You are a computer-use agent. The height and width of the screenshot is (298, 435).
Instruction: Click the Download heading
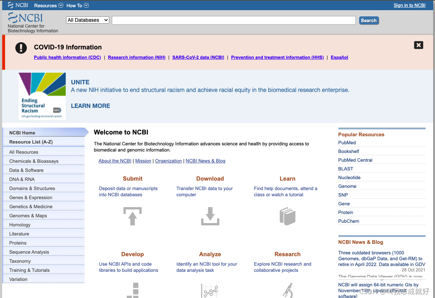point(210,178)
